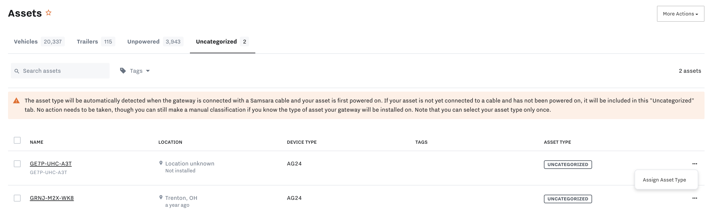Viewport: 712px width, 215px height.
Task: Open three-dot menu for GE7P-UHC-A3T row
Action: tap(695, 164)
